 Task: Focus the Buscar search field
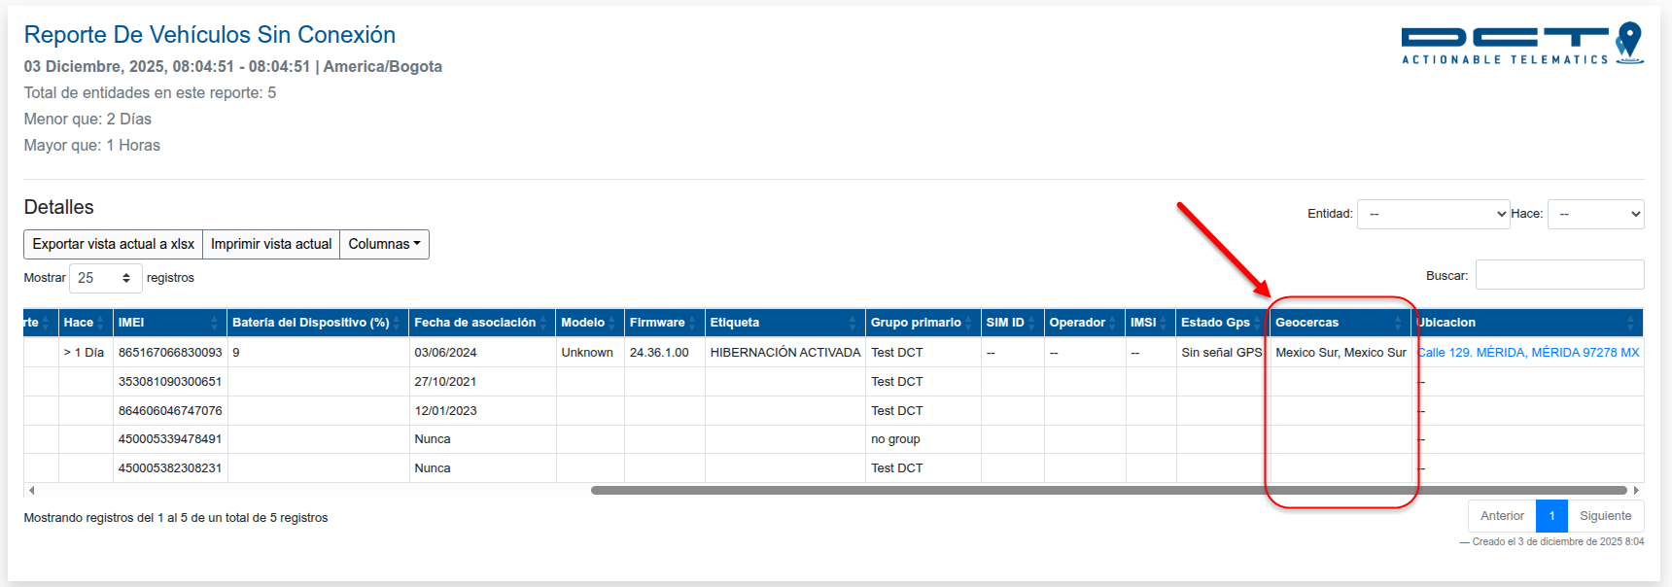tap(1559, 275)
